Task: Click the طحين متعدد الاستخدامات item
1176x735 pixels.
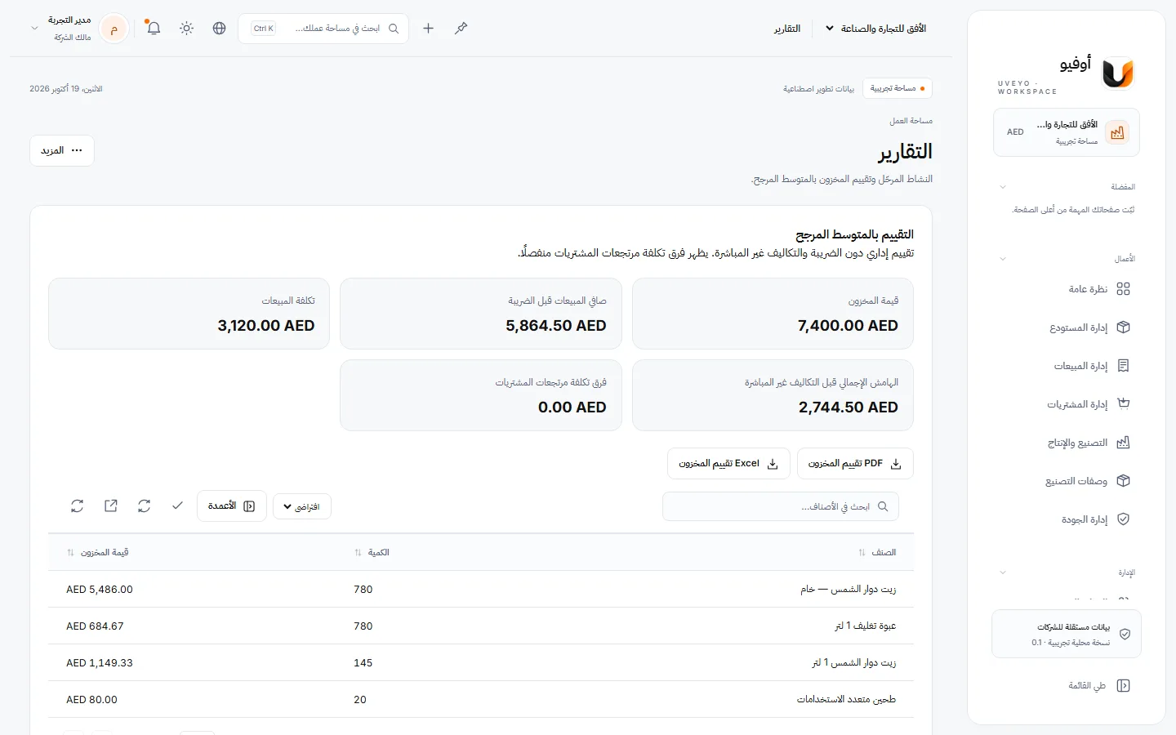Action: (x=846, y=700)
